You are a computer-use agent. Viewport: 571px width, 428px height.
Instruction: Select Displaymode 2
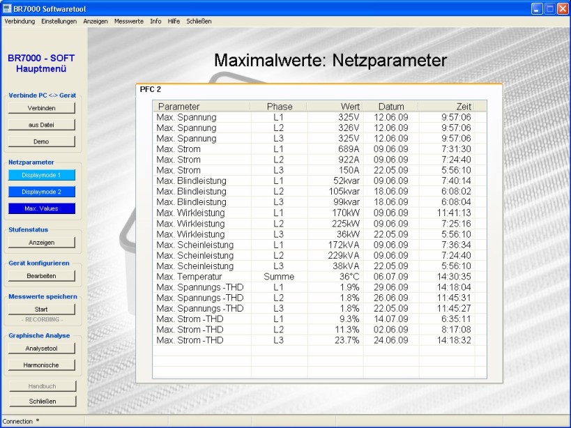click(42, 192)
